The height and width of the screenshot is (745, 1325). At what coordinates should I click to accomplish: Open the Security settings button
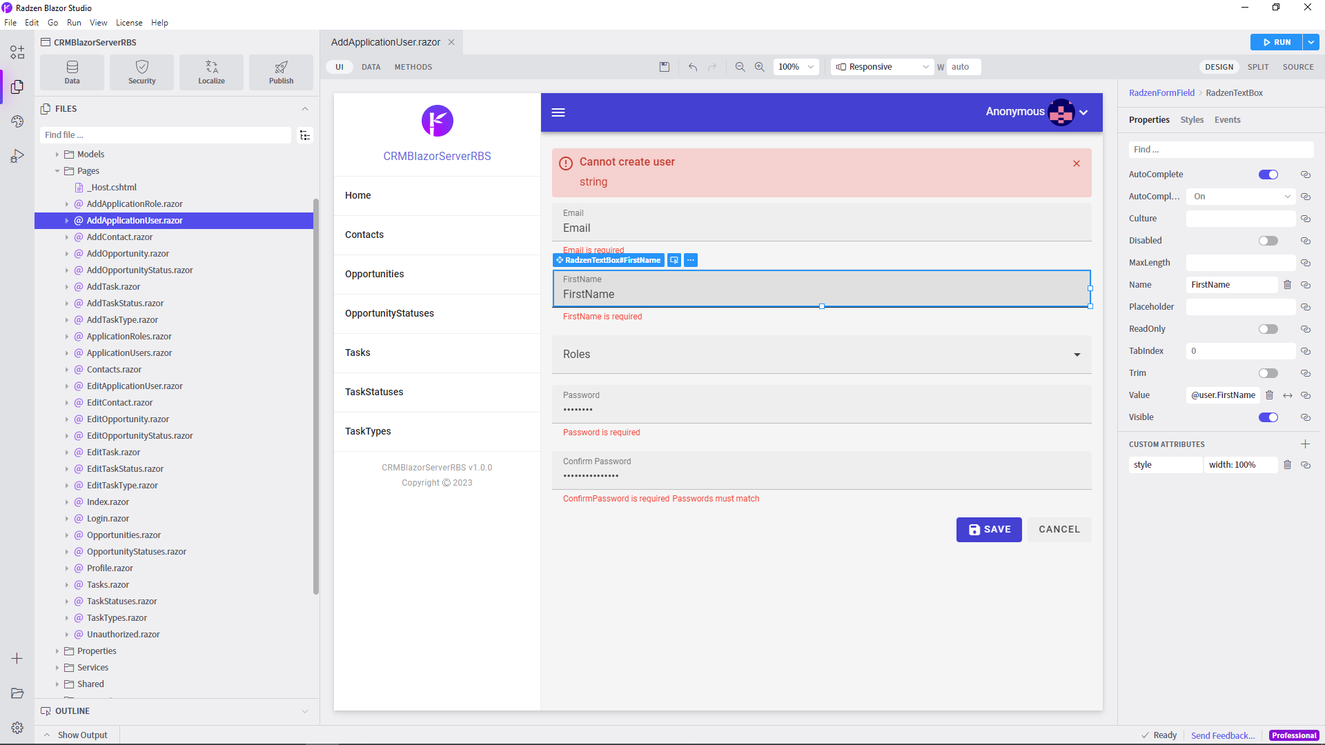coord(141,72)
